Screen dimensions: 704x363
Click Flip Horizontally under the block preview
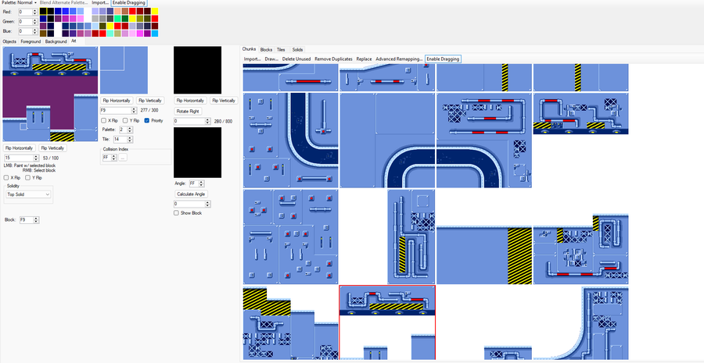117,101
